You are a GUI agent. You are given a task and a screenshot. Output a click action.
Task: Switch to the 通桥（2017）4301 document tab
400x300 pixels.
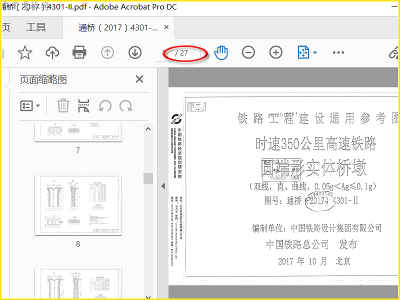pos(118,27)
